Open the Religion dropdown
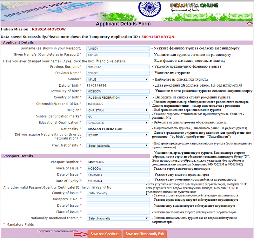 click(118, 110)
